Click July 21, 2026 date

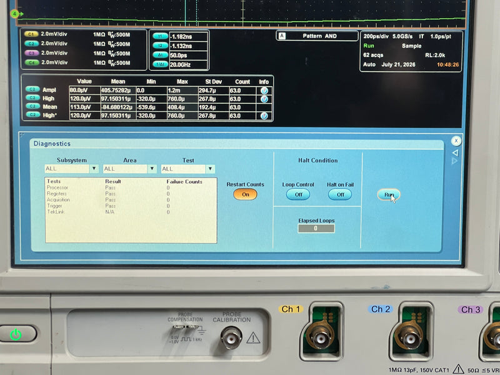(398, 64)
